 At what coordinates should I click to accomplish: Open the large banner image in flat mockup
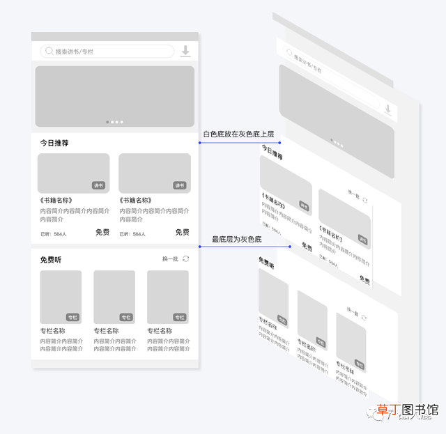tap(115, 96)
